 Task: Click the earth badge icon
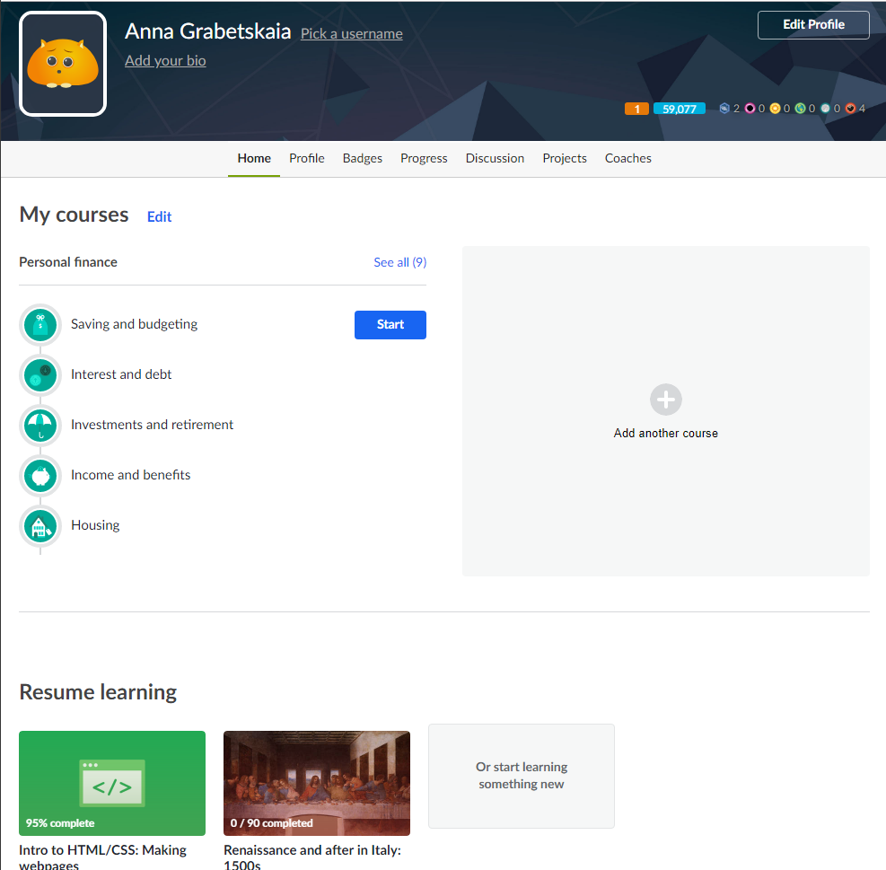[800, 108]
